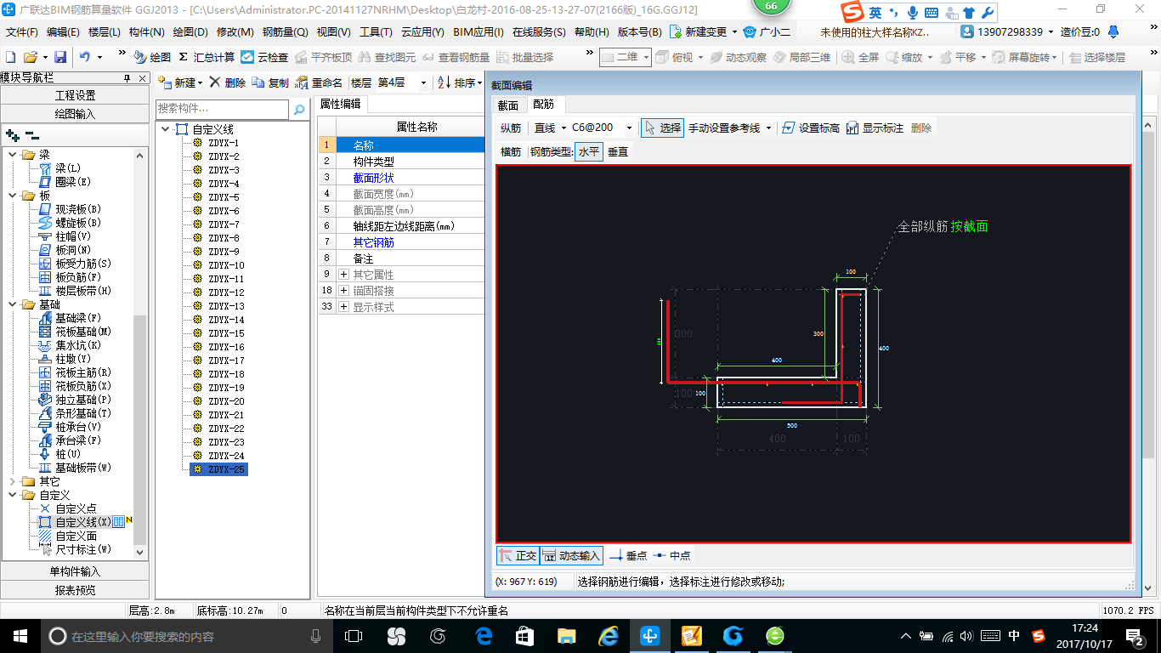Click search magnifier in component search
The image size is (1161, 653).
pyautogui.click(x=299, y=109)
